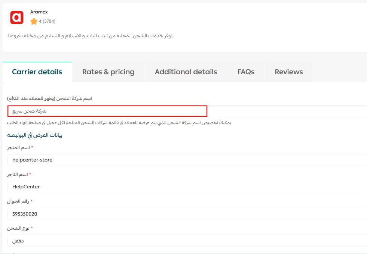Select the mobile number field 595350020
This screenshot has height=254, width=367.
[x=187, y=214]
